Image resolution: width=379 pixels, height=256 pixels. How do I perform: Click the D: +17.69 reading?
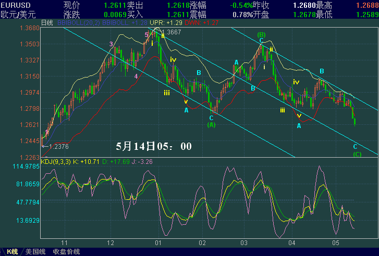[116, 162]
